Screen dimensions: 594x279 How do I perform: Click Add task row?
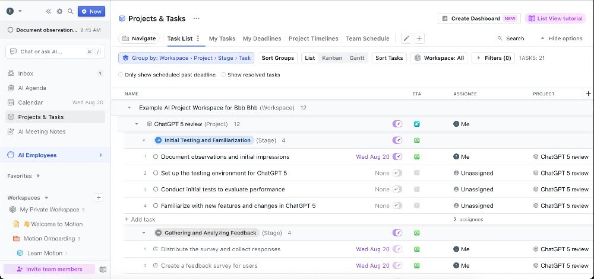[x=140, y=219]
